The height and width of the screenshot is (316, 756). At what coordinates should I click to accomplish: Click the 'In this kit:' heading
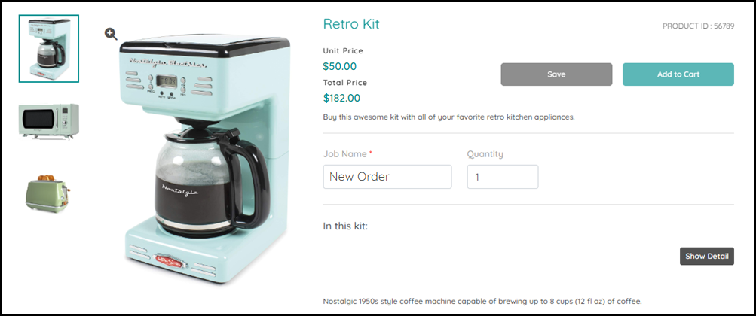pyautogui.click(x=345, y=226)
